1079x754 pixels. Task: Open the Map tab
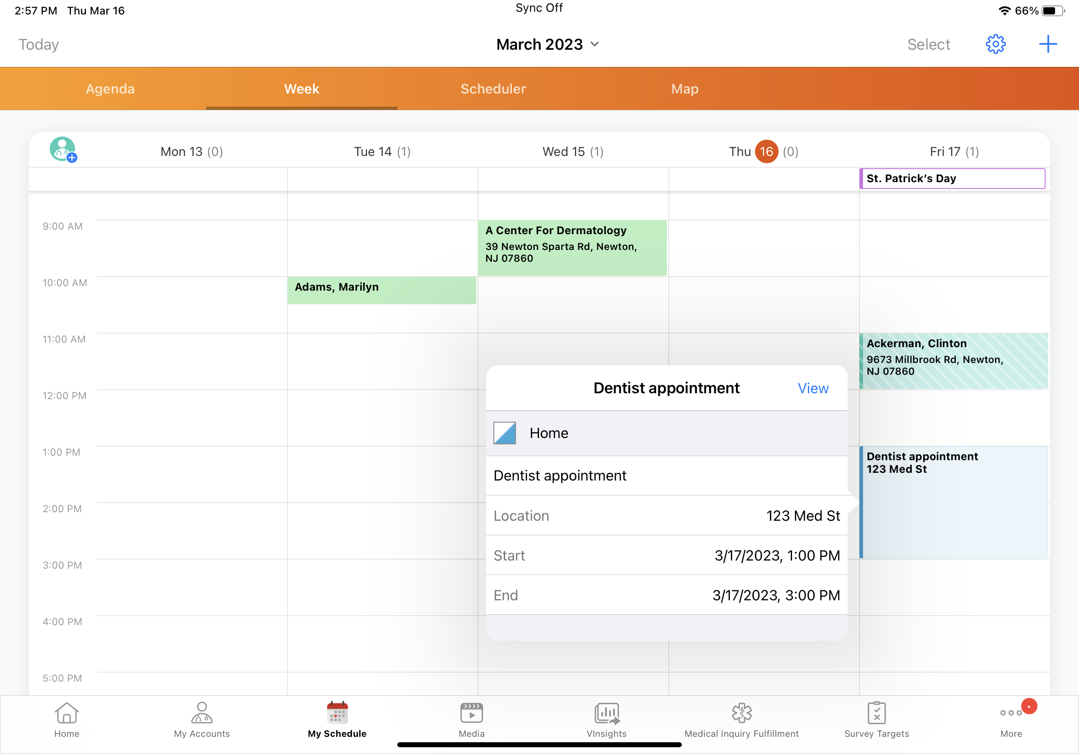pyautogui.click(x=684, y=89)
